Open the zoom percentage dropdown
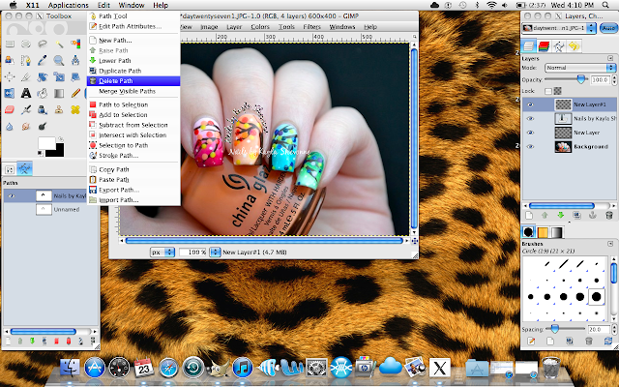The image size is (619, 387). 215,252
